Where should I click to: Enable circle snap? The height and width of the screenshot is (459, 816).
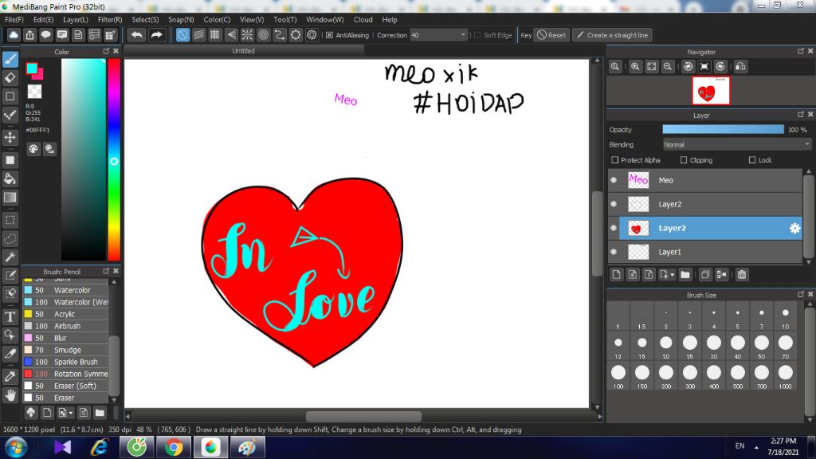pyautogui.click(x=263, y=35)
